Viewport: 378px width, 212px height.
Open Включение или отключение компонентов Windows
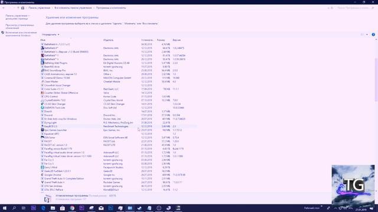click(x=21, y=34)
